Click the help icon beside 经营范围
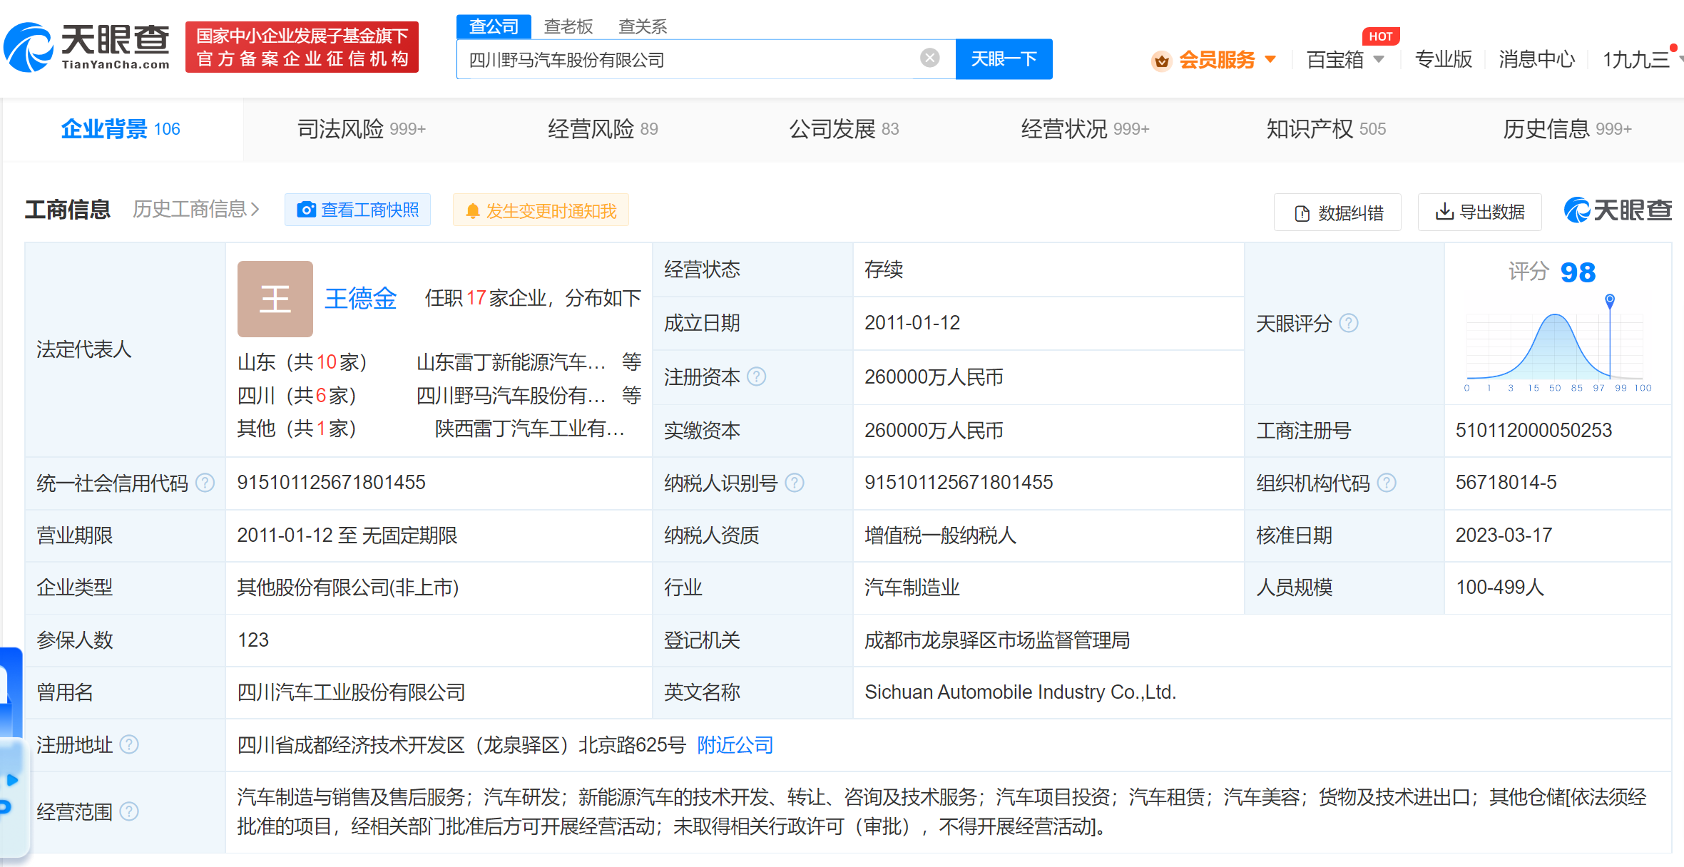The image size is (1684, 867). [129, 811]
